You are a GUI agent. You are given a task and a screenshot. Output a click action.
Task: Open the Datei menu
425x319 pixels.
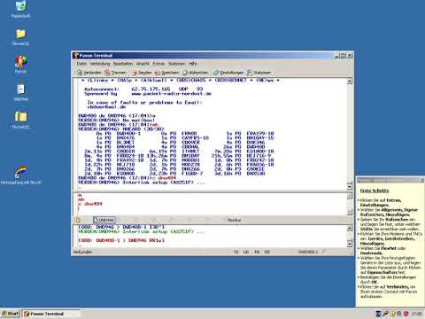point(81,64)
